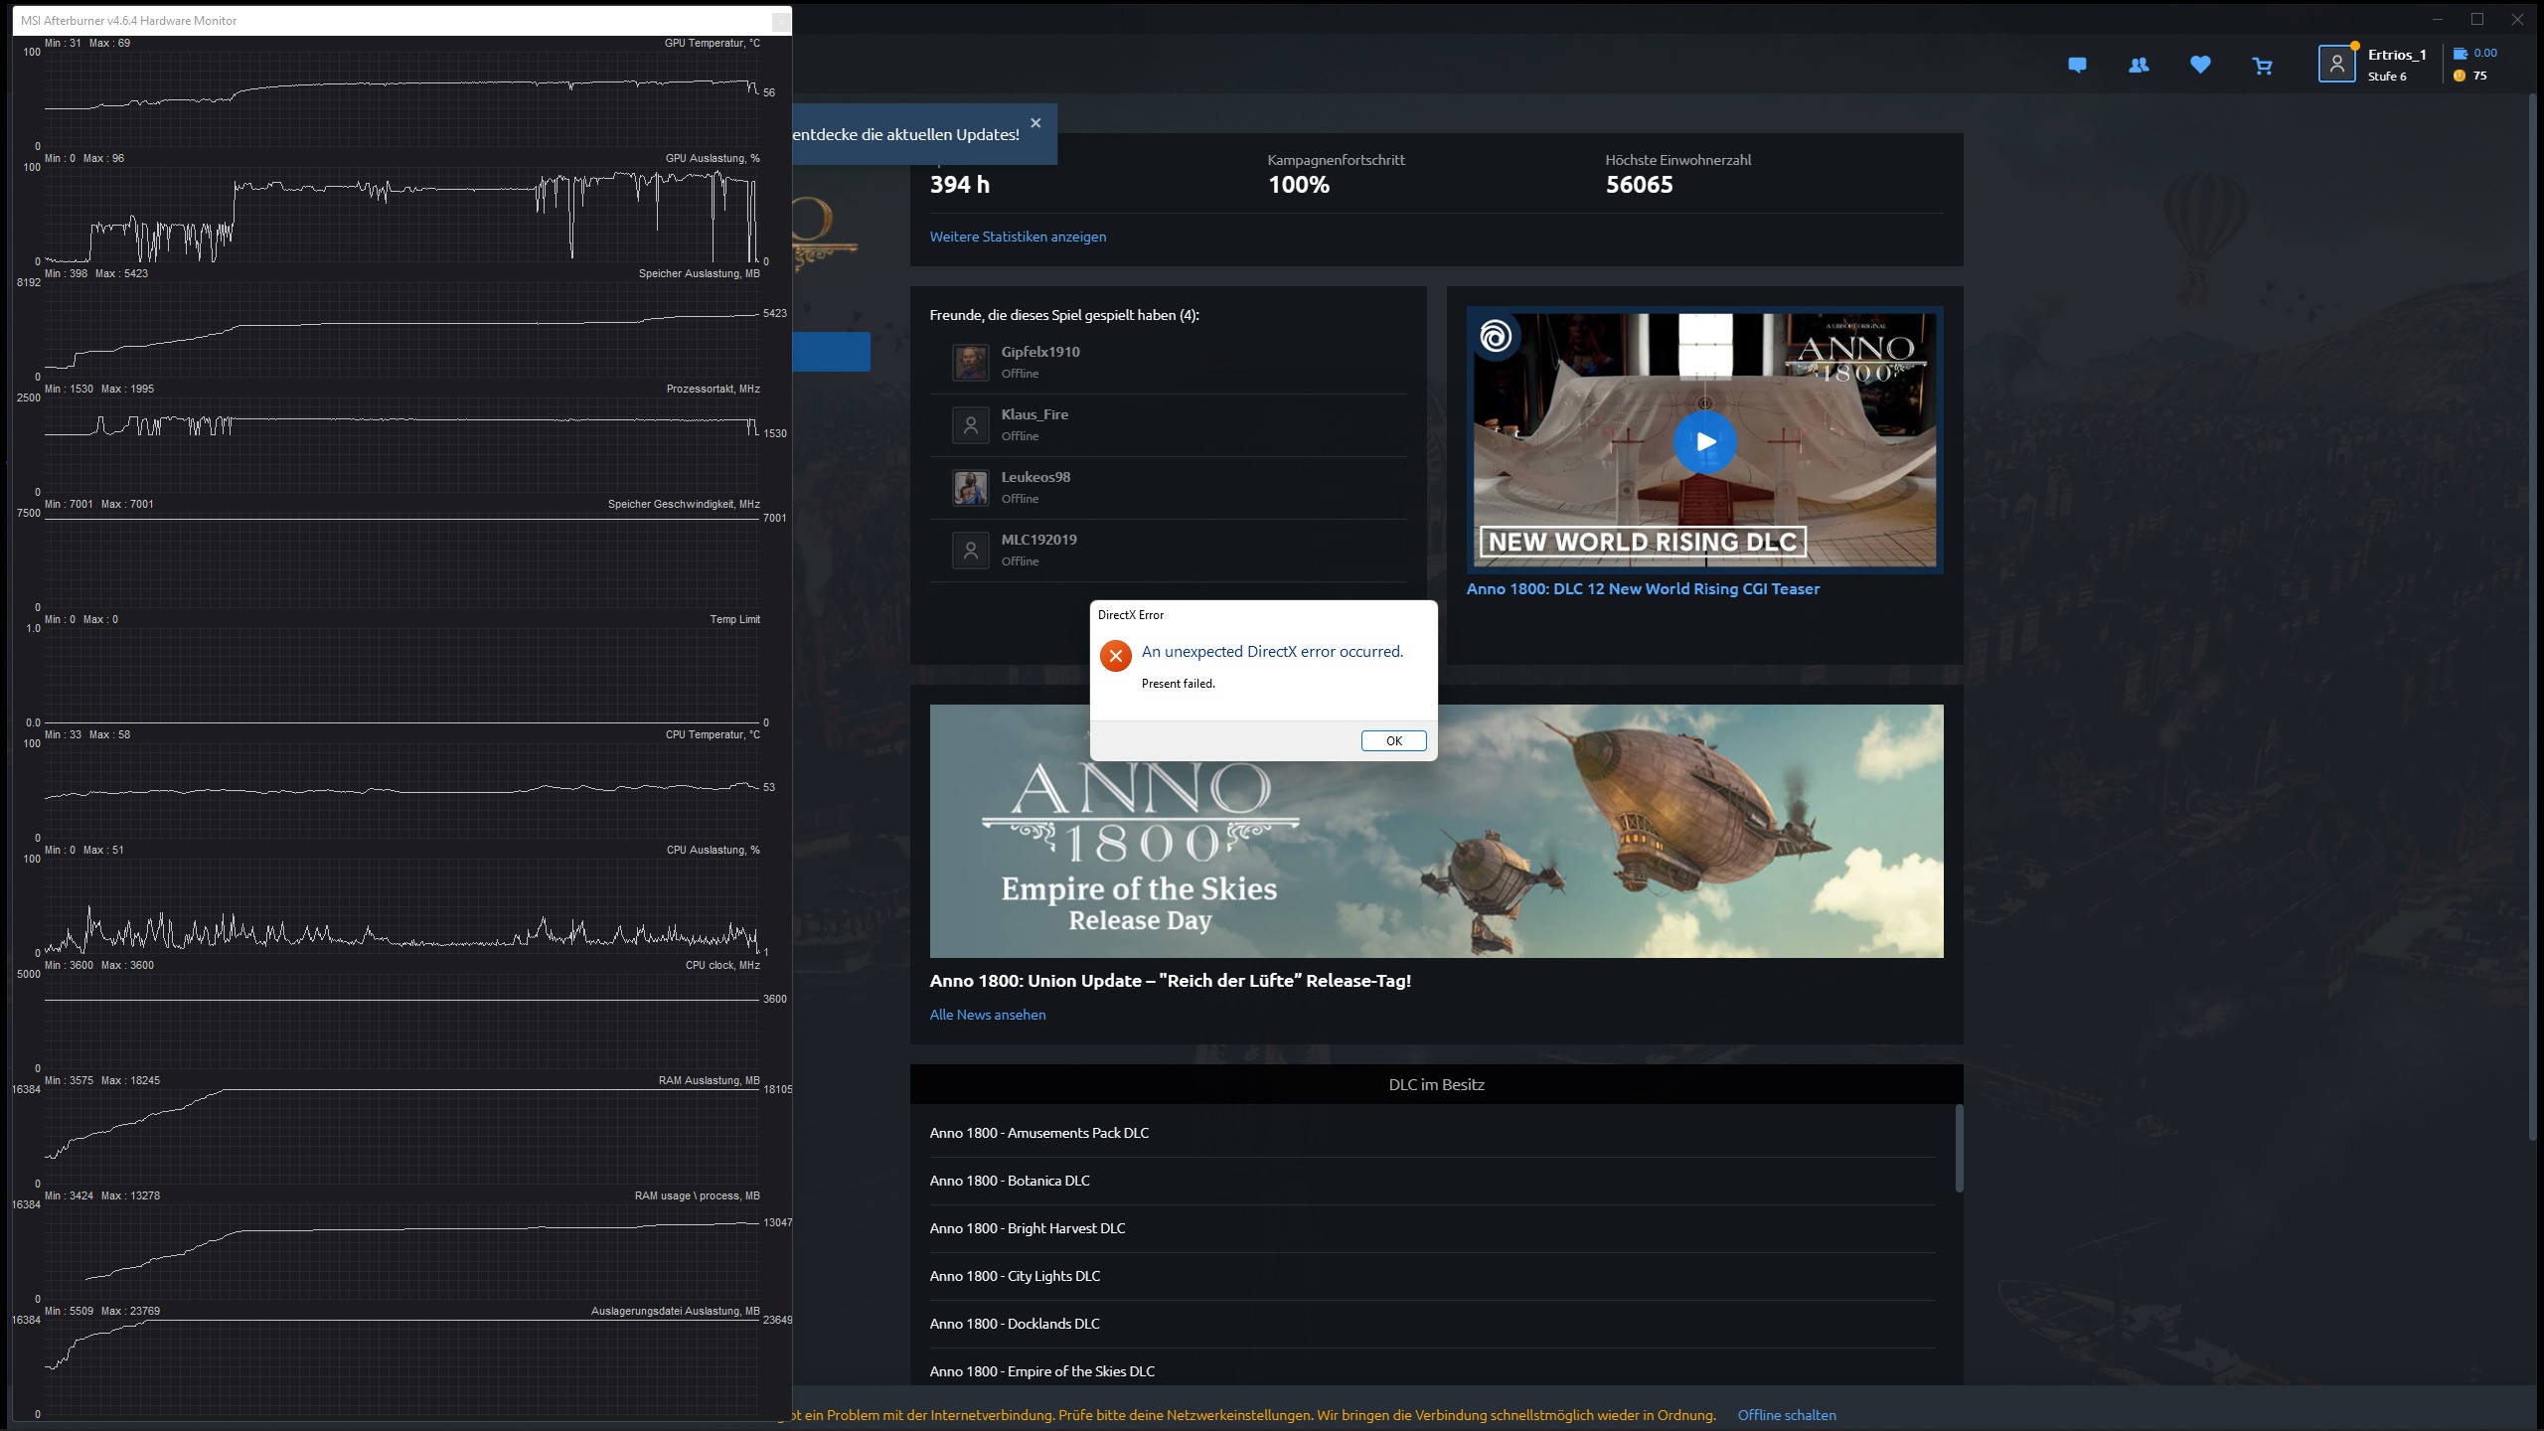
Task: Open the DLC 12 CGI Teaser title link
Action: tap(1643, 589)
